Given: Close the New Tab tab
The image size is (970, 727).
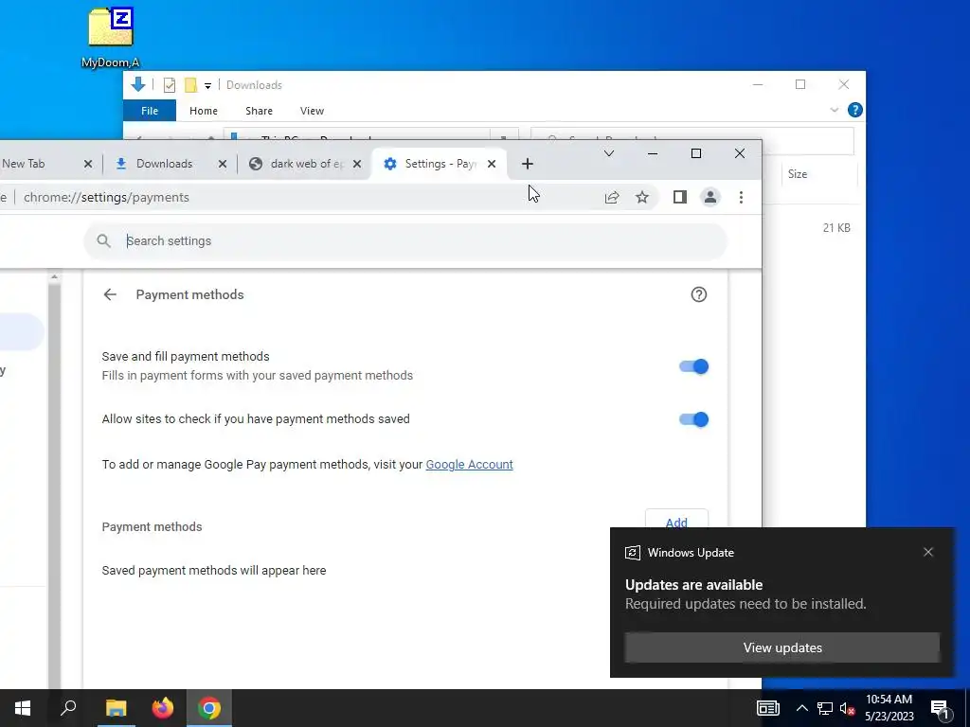Looking at the screenshot, I should (x=88, y=164).
